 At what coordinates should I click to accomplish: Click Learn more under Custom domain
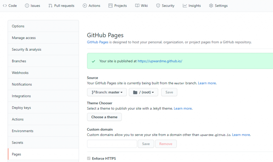[241, 135]
